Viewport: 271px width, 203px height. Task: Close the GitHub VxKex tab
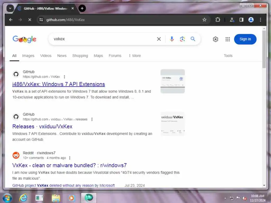[x=73, y=8]
